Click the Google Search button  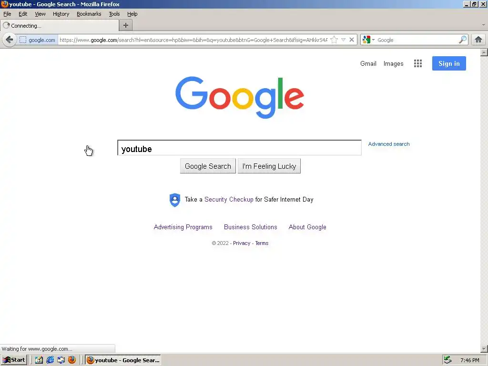click(208, 166)
